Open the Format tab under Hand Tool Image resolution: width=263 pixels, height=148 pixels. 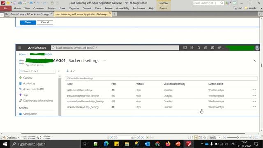click(x=164, y=8)
